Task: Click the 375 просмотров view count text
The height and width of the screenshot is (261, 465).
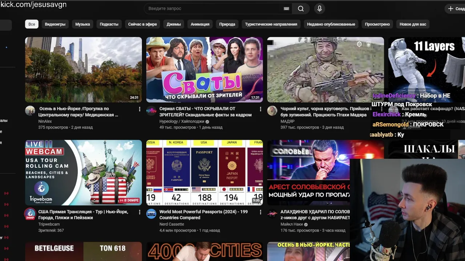Action: (53, 127)
